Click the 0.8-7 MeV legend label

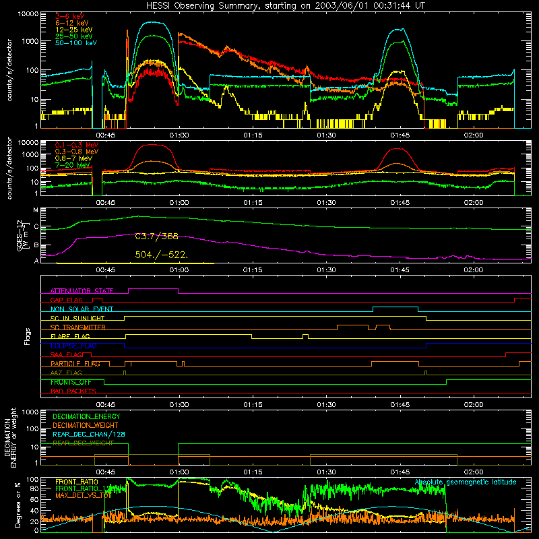click(73, 159)
